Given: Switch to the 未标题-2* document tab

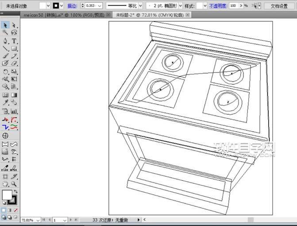Looking at the screenshot, I should click(150, 15).
